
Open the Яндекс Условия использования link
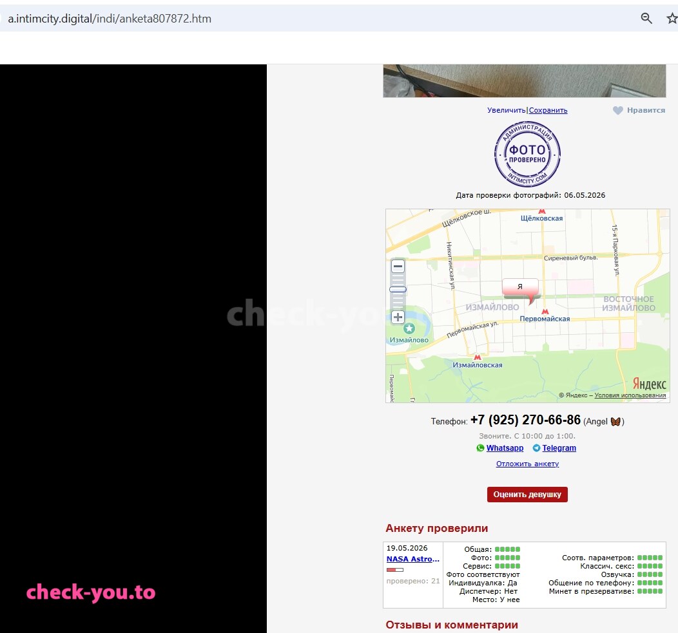630,395
